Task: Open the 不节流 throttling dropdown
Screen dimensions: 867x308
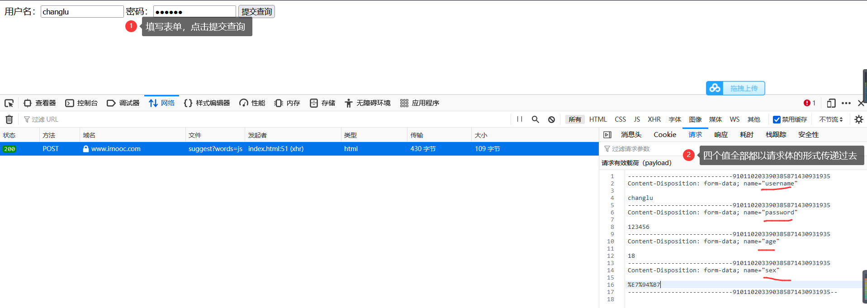Action: [831, 119]
